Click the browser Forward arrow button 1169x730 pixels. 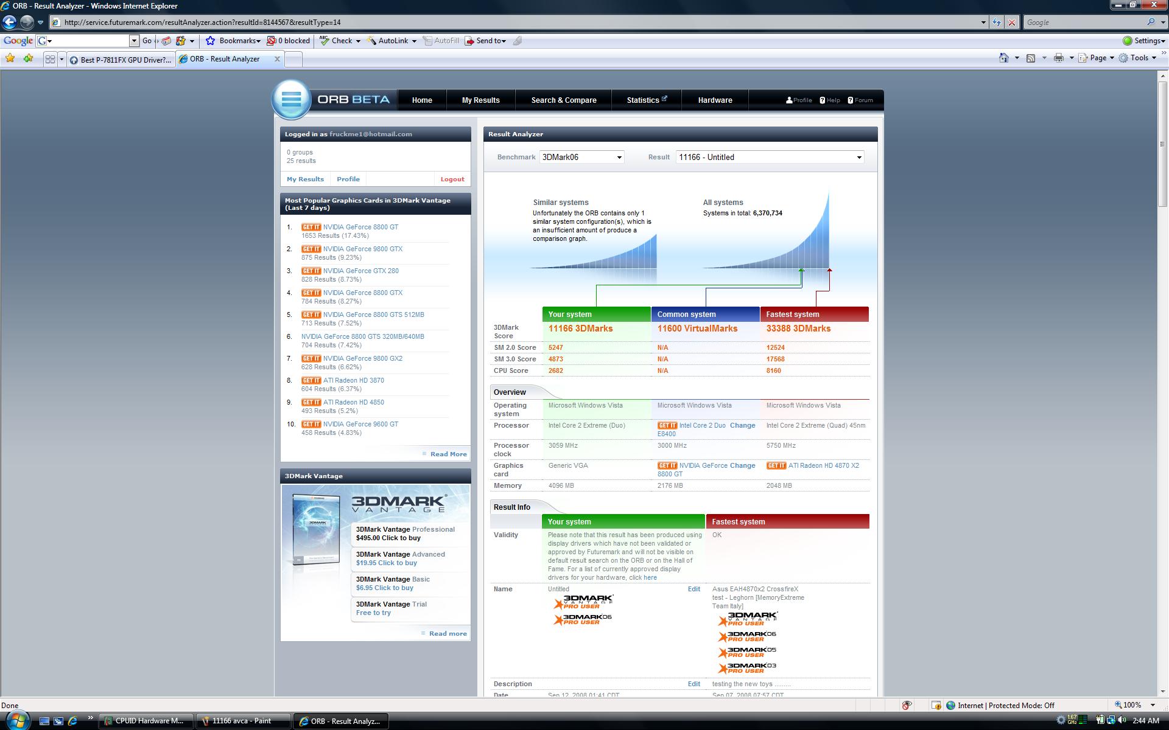27,23
